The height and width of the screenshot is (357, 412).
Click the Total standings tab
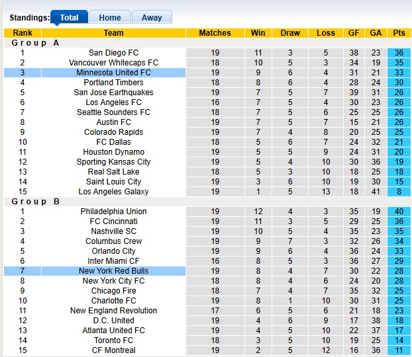69,18
